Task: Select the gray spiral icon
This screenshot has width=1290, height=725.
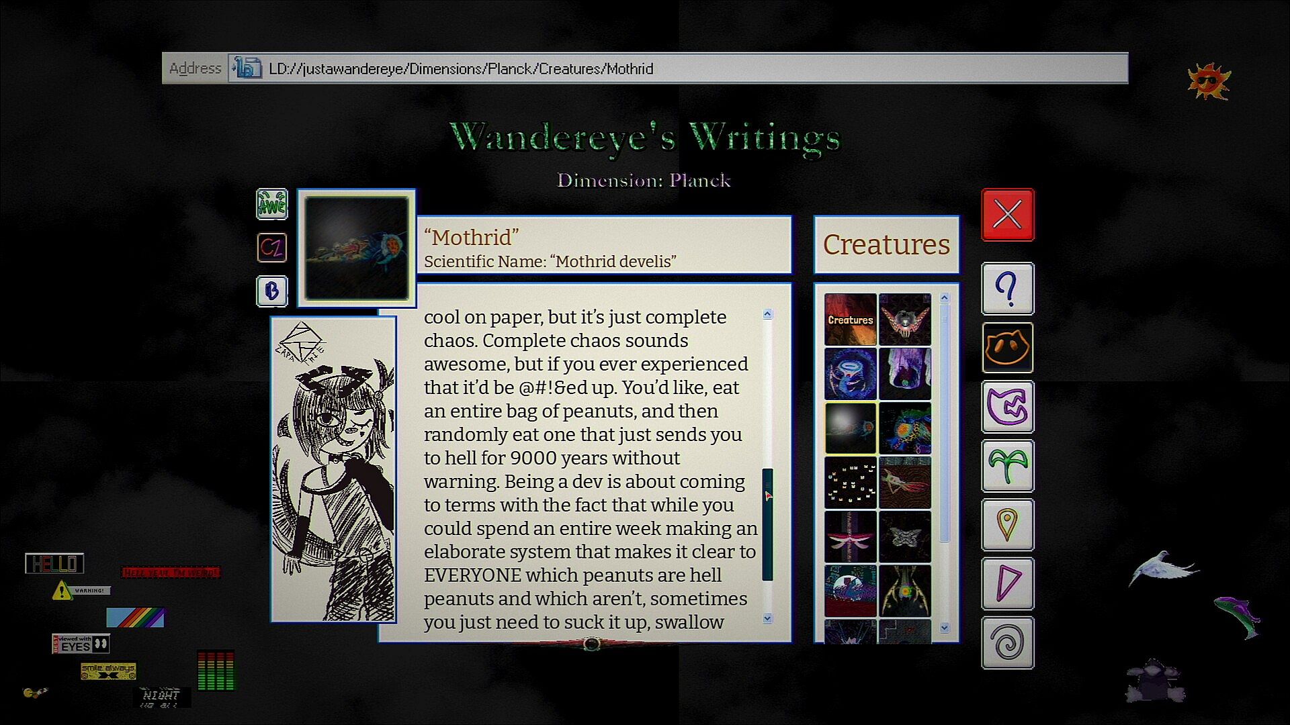Action: point(1007,642)
